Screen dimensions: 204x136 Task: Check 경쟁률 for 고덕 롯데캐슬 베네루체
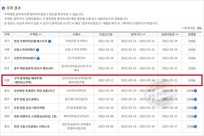[192, 80]
